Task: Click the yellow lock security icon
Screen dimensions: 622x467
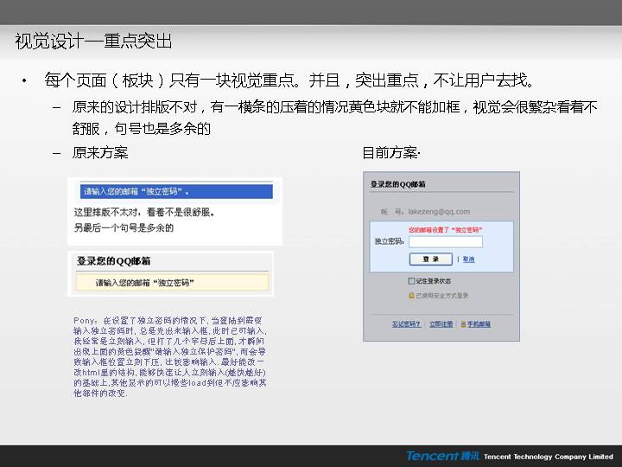Action: point(411,295)
